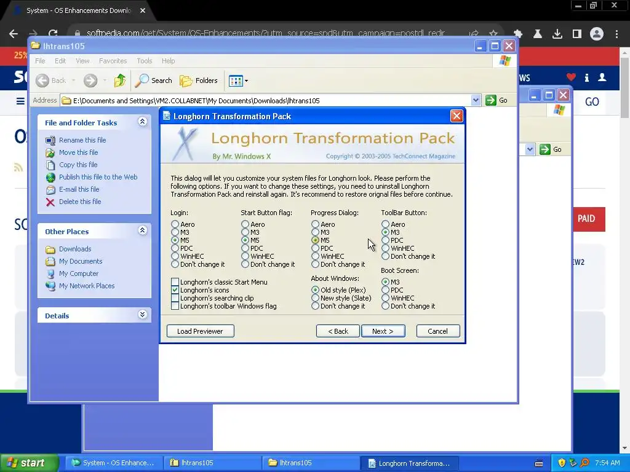Open Edit menu in lhtrans105 window
This screenshot has width=630, height=472.
click(x=60, y=61)
